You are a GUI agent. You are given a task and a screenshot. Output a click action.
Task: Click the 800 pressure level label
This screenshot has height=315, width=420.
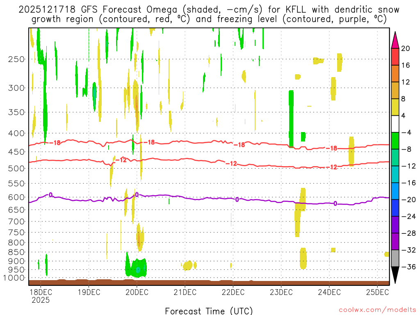(x=16, y=243)
